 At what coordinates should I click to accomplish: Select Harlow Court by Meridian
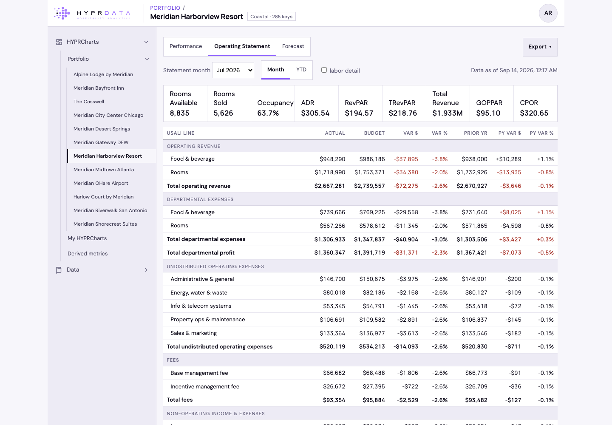point(111,197)
